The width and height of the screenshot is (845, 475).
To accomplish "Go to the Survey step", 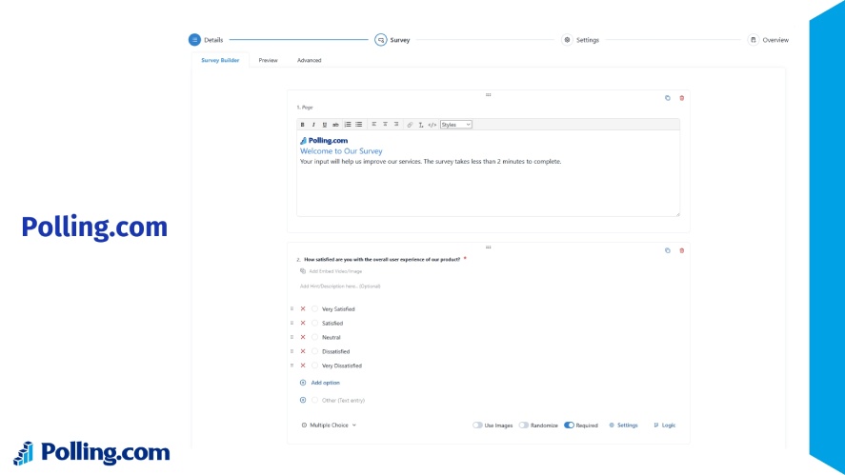I will 392,40.
